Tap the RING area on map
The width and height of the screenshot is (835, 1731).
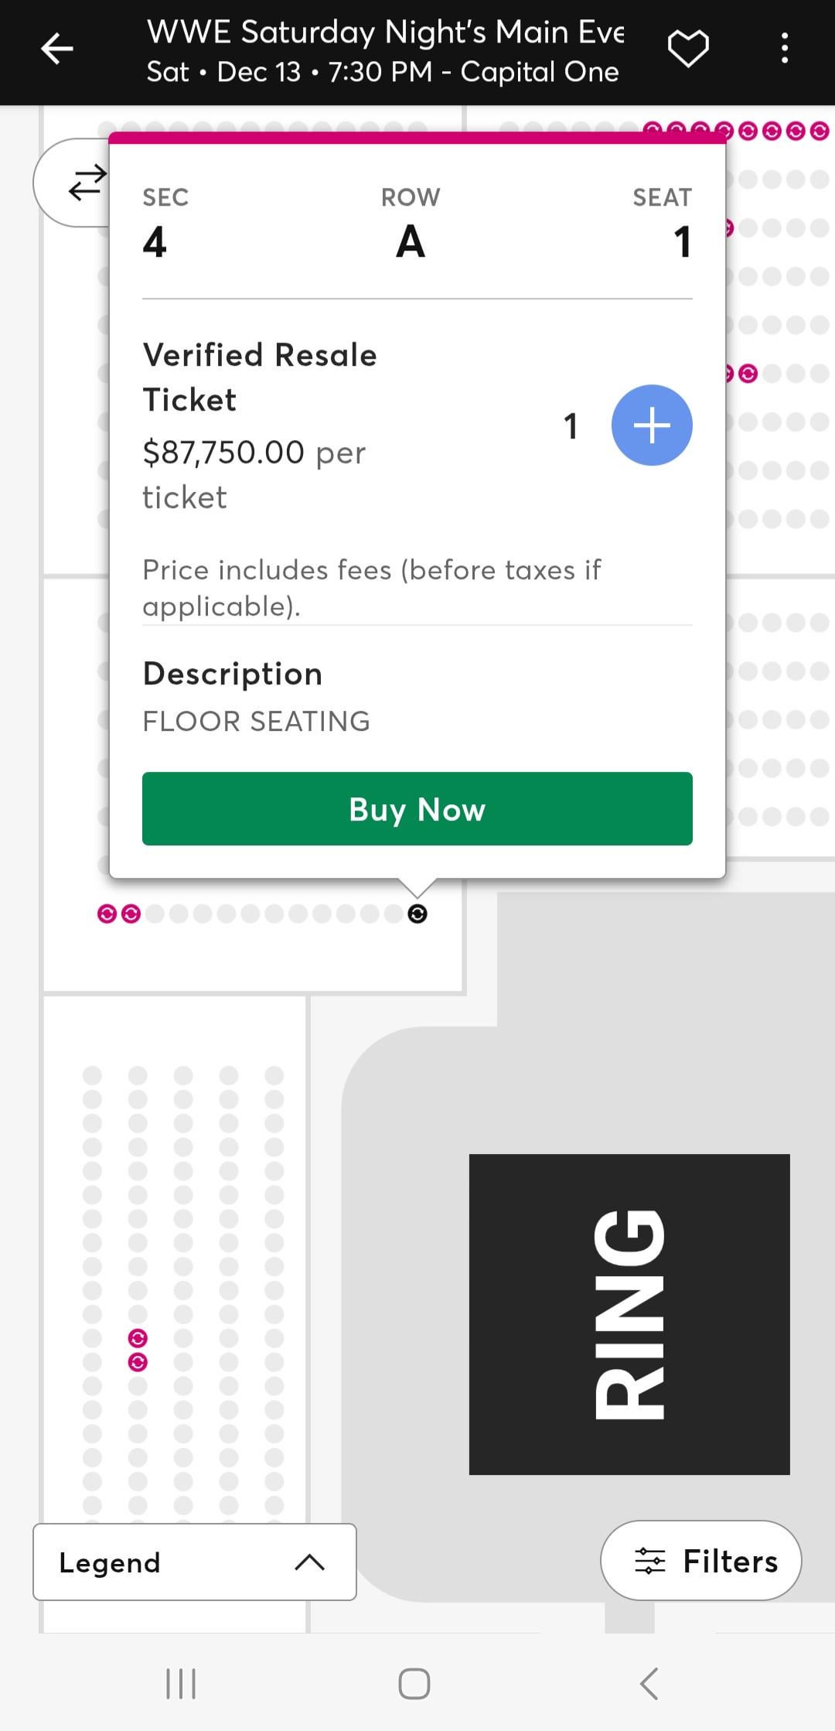[x=629, y=1314]
